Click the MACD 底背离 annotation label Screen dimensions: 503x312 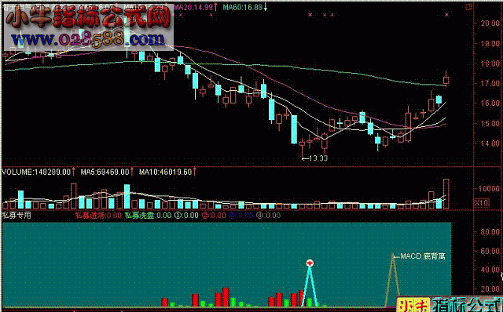click(x=423, y=256)
